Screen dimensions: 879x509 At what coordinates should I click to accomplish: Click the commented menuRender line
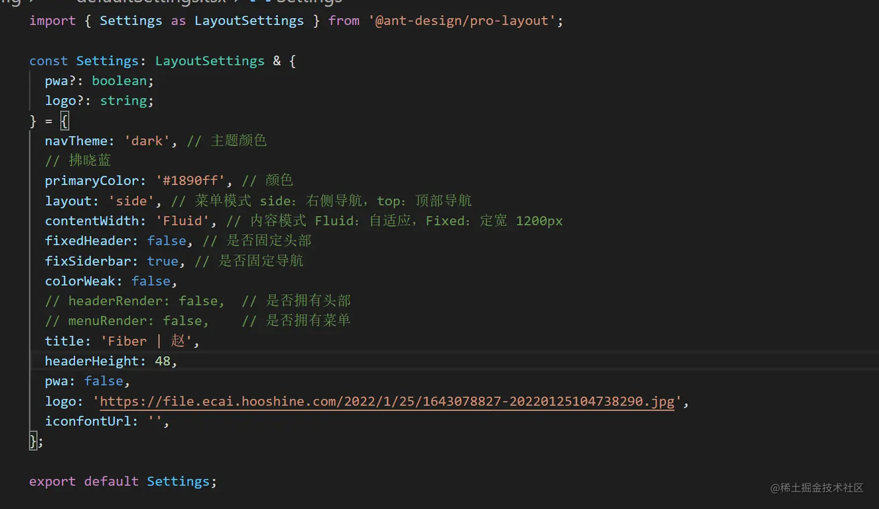[198, 321]
